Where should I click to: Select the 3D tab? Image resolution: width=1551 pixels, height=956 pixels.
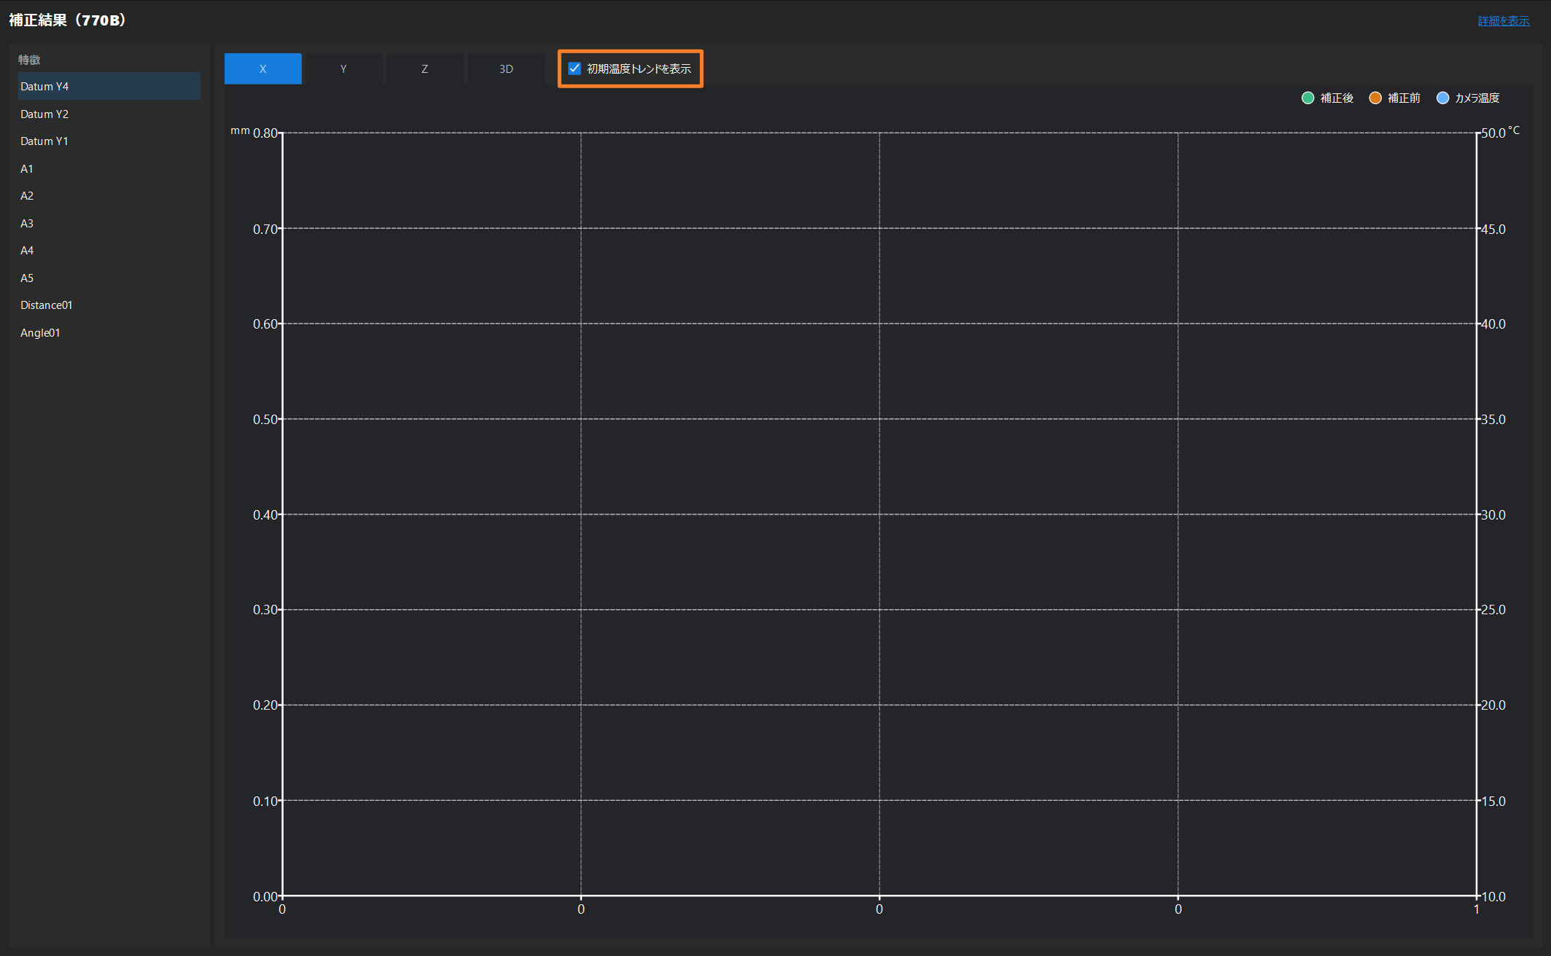tap(506, 68)
